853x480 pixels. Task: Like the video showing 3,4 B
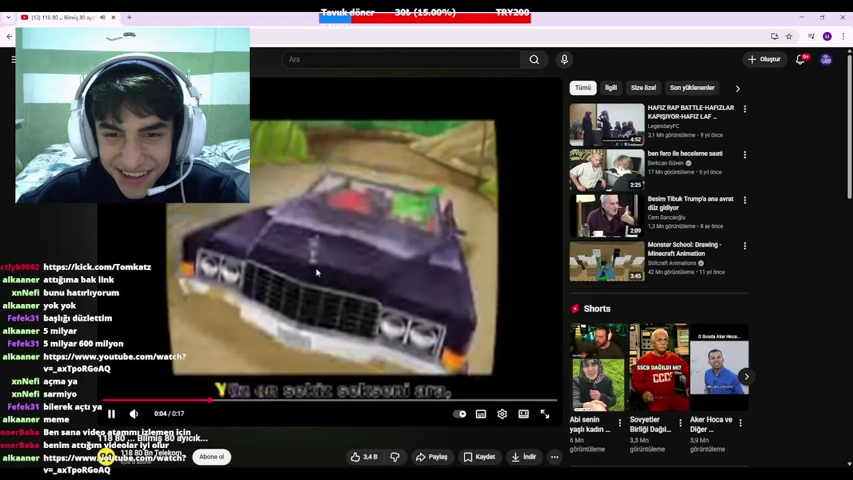(x=364, y=457)
